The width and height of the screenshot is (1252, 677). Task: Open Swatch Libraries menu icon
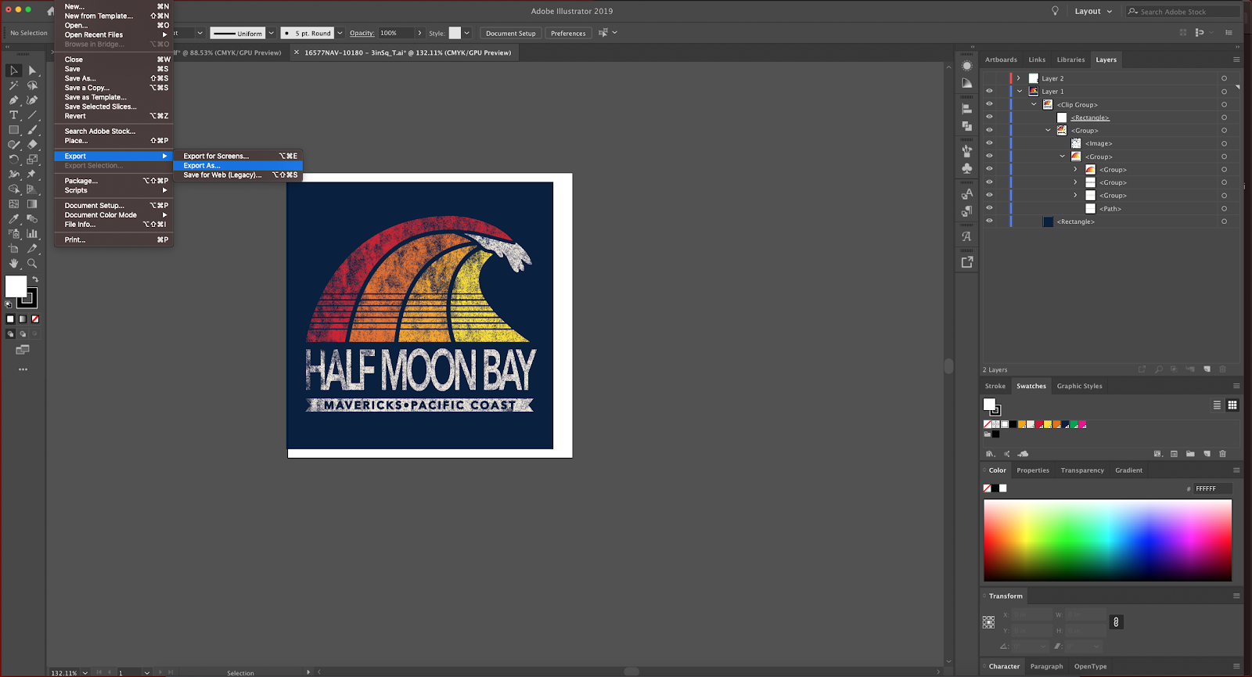point(990,454)
